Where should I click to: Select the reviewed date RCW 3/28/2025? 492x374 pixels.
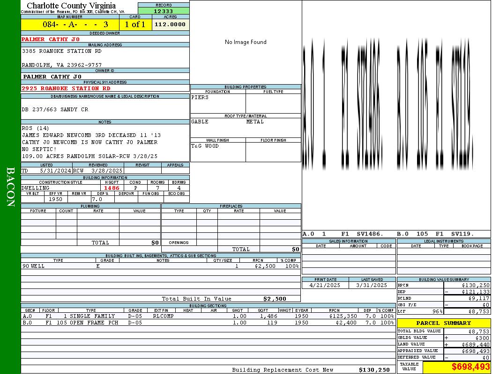[98, 171]
